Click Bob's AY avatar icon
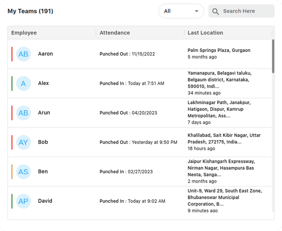 click(23, 142)
